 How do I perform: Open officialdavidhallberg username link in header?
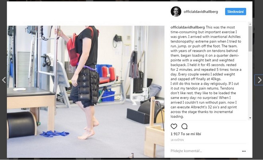[201, 11]
